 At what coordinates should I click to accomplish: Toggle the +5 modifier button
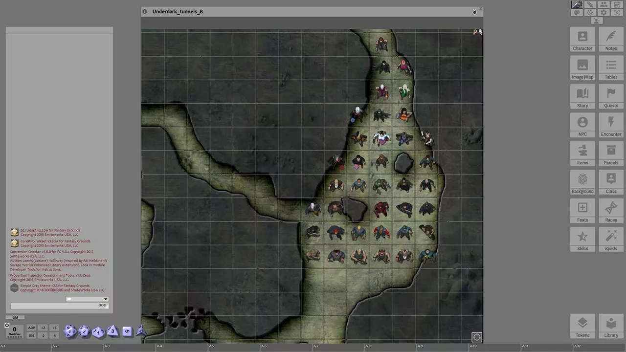[54, 328]
